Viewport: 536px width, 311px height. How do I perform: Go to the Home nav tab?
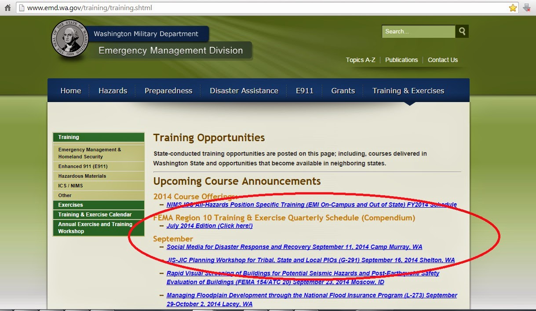tap(71, 91)
